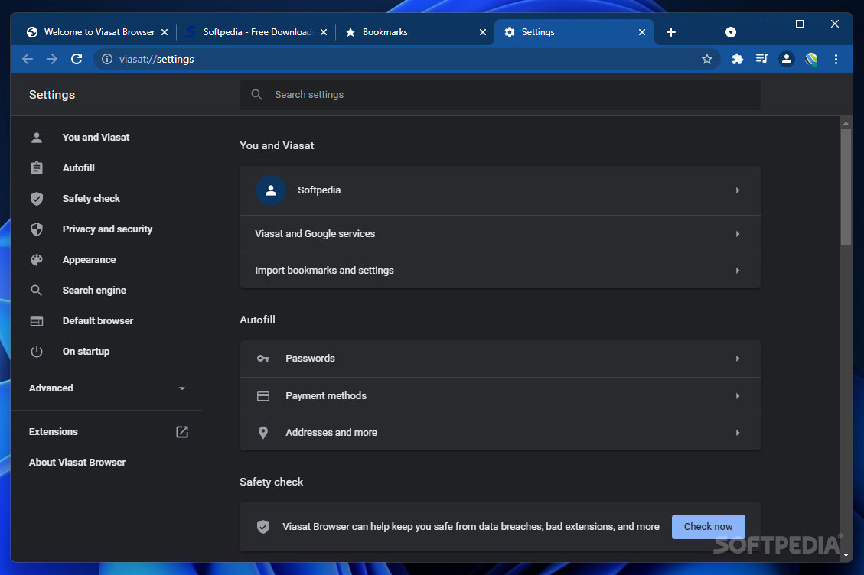Expand arrow for Passwords row
The image size is (864, 575).
pos(737,359)
